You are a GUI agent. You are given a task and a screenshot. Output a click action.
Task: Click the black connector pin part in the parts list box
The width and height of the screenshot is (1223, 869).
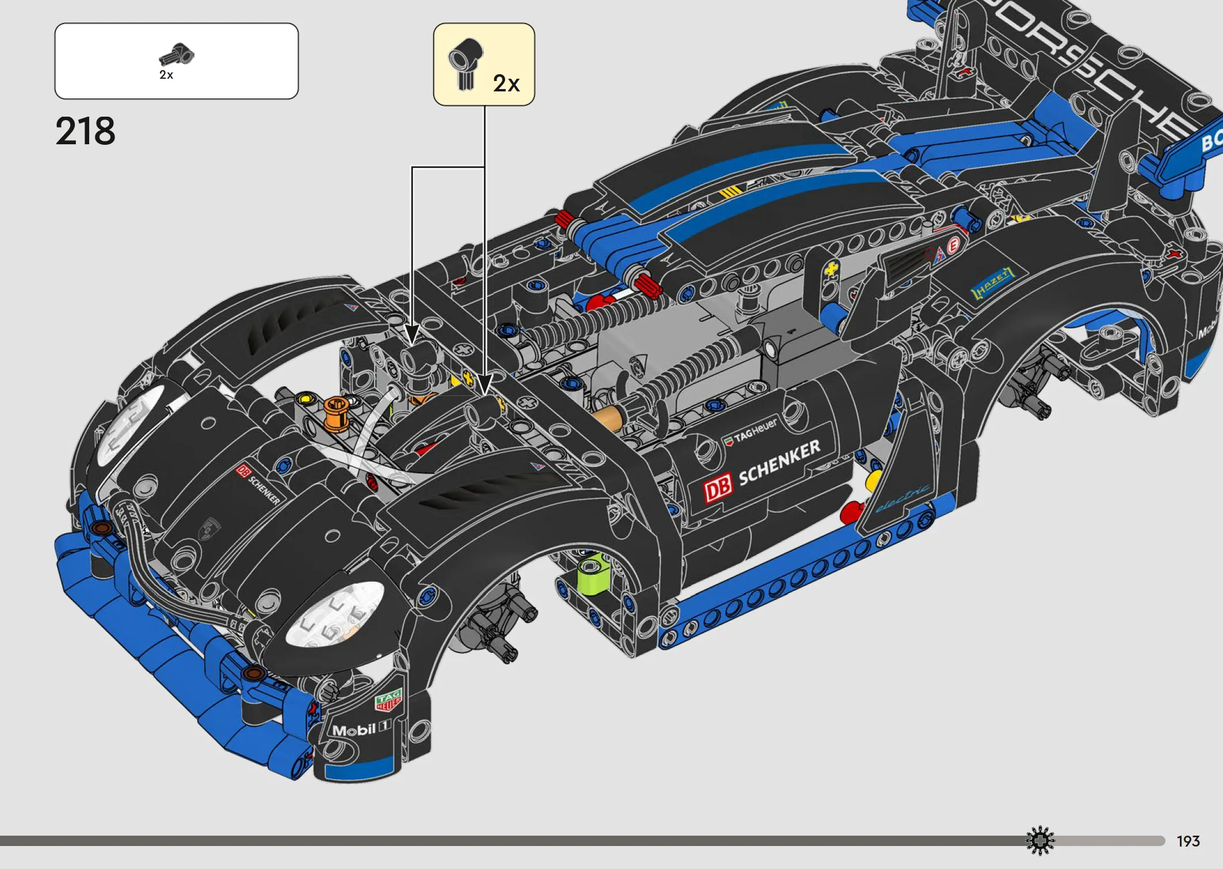177,55
